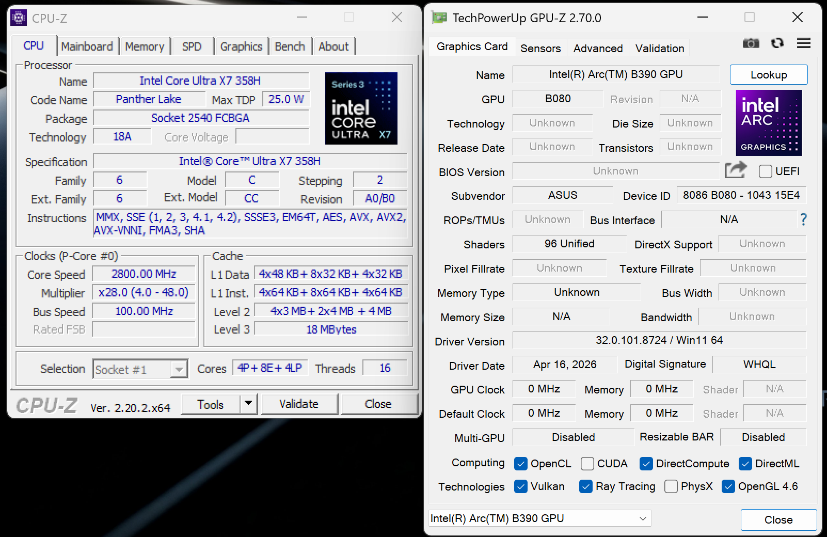
Task: Click the Multiplier value x28.0
Action: pos(144,292)
